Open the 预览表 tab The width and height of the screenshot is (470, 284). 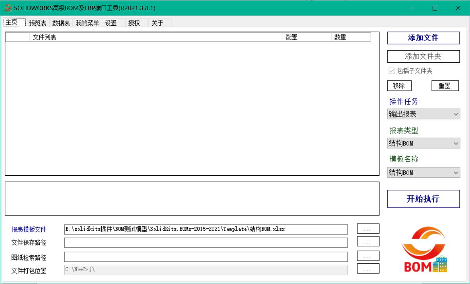[x=38, y=23]
